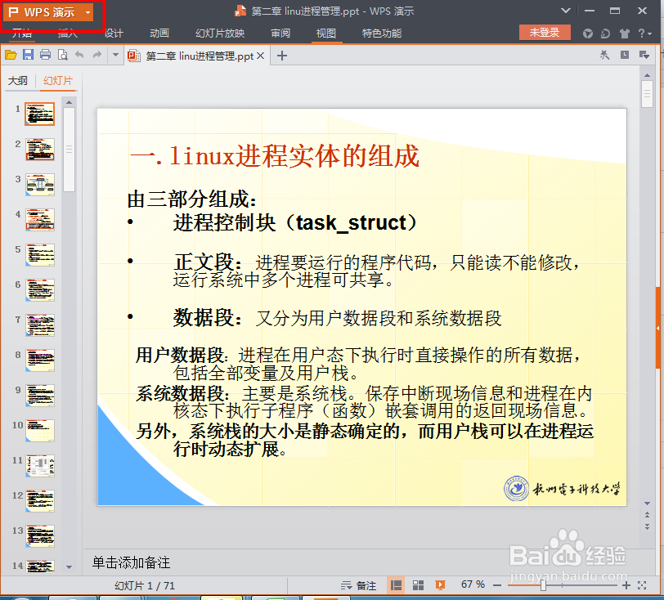Image resolution: width=664 pixels, height=600 pixels.
Task: Click the save disk icon
Action: 28,55
